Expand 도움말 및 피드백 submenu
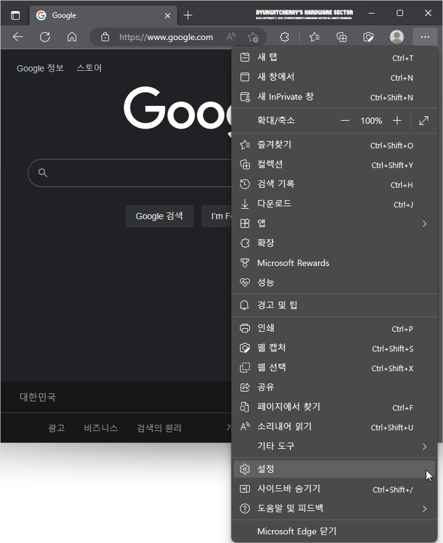The width and height of the screenshot is (443, 543). click(x=334, y=509)
